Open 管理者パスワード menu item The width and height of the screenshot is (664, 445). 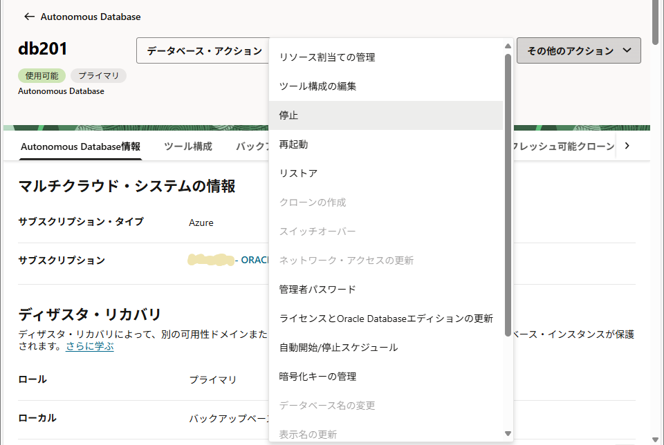386,290
